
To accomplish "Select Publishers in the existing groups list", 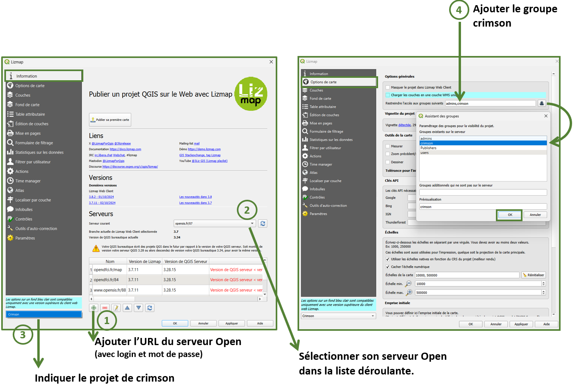I will coord(428,148).
